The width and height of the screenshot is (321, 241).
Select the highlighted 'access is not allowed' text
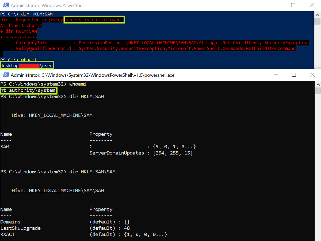pyautogui.click(x=94, y=20)
